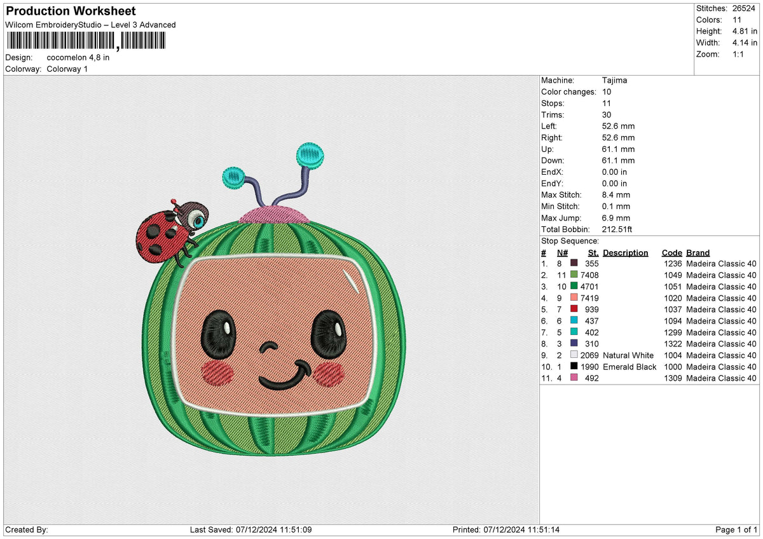This screenshot has height=539, width=763.
Task: Click the light green swatch, code 1049
Action: coord(574,275)
